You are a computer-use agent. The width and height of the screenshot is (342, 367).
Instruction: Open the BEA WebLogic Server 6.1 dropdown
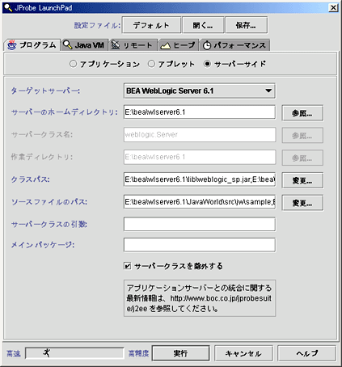coord(200,91)
